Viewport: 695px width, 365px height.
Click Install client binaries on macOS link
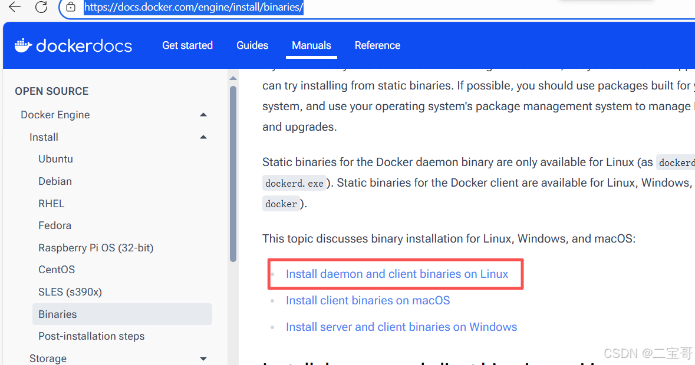click(368, 300)
